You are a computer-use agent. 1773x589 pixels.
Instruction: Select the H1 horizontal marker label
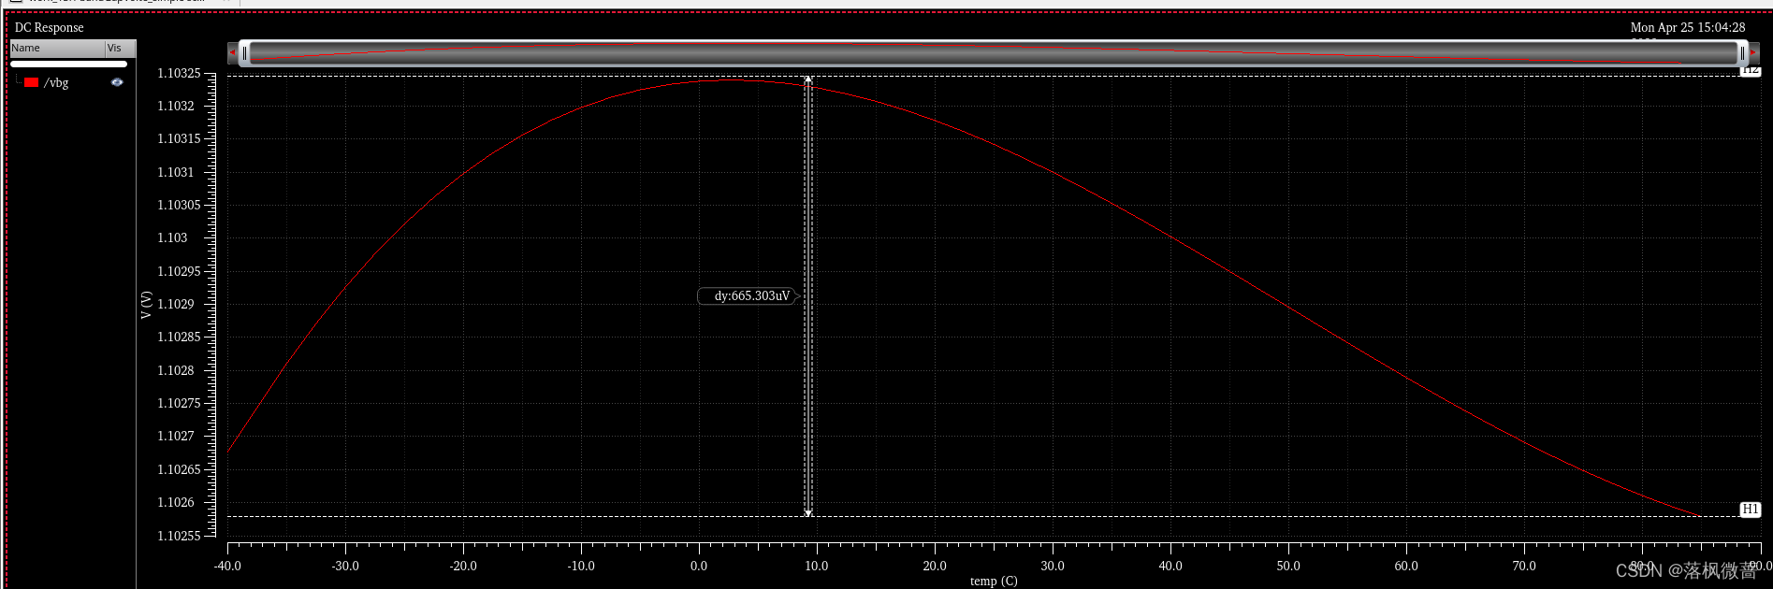tap(1750, 510)
